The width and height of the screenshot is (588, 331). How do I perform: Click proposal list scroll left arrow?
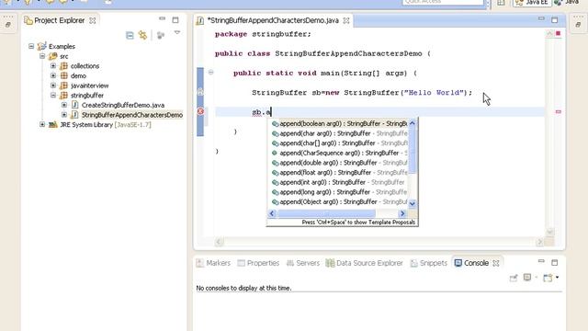pyautogui.click(x=272, y=213)
